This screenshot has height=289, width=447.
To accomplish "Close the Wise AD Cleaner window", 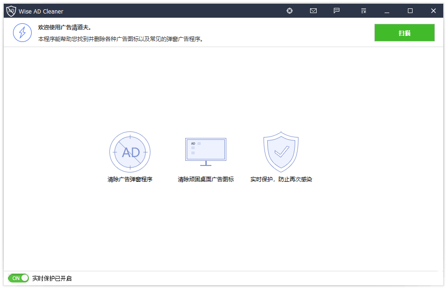I will pos(433,11).
